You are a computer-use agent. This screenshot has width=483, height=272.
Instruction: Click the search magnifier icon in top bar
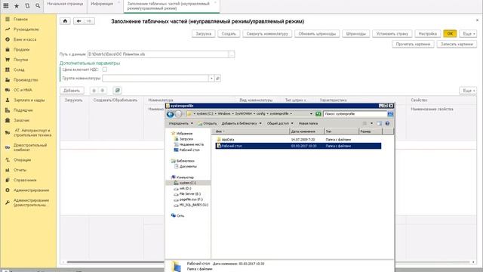pyautogui.click(x=38, y=6)
